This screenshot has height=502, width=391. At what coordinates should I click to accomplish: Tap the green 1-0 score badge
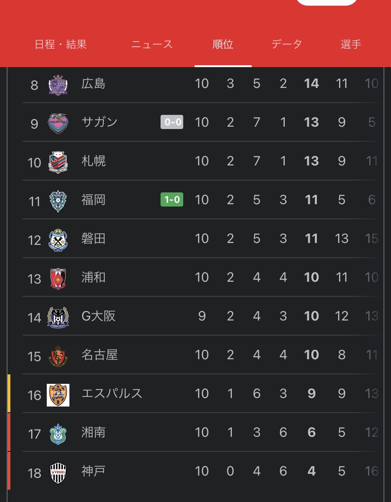click(x=172, y=200)
